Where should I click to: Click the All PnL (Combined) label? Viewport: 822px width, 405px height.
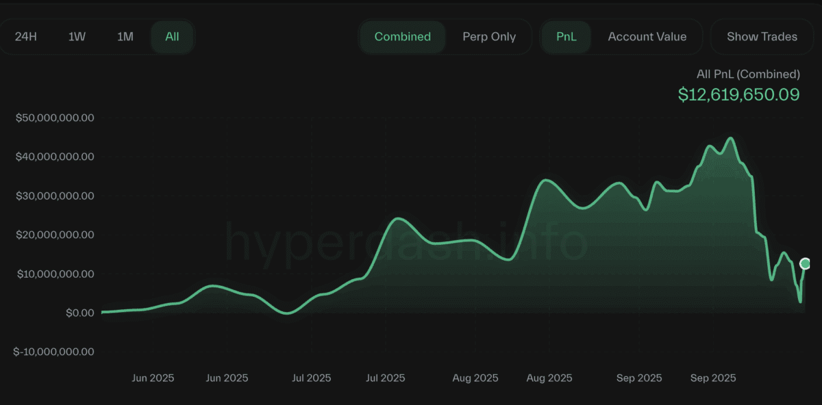pos(748,74)
